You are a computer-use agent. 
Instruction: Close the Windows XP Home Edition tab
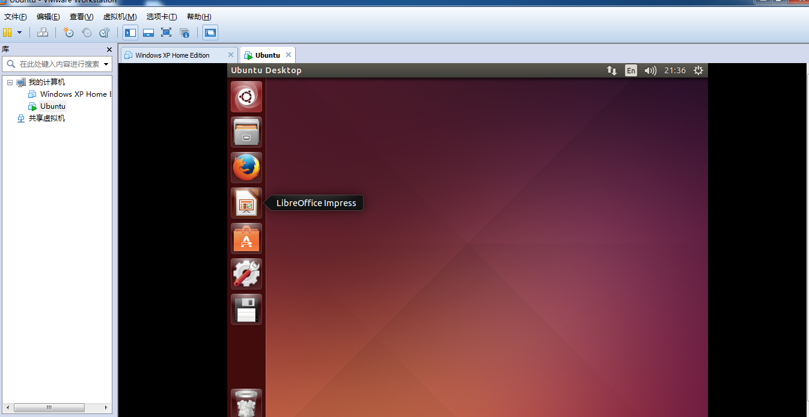tap(231, 55)
